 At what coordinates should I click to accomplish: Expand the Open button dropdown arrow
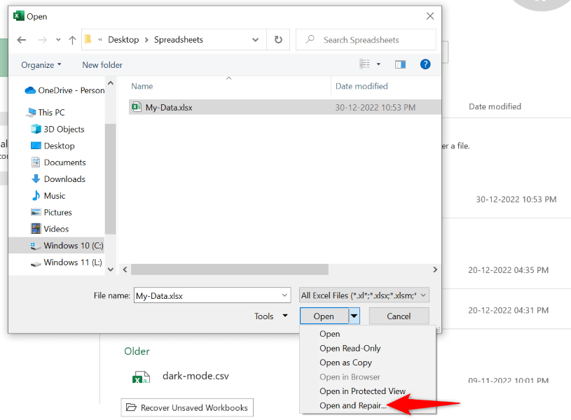pos(354,316)
